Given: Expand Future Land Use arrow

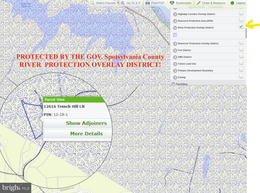Looking at the screenshot, I should pos(175,64).
